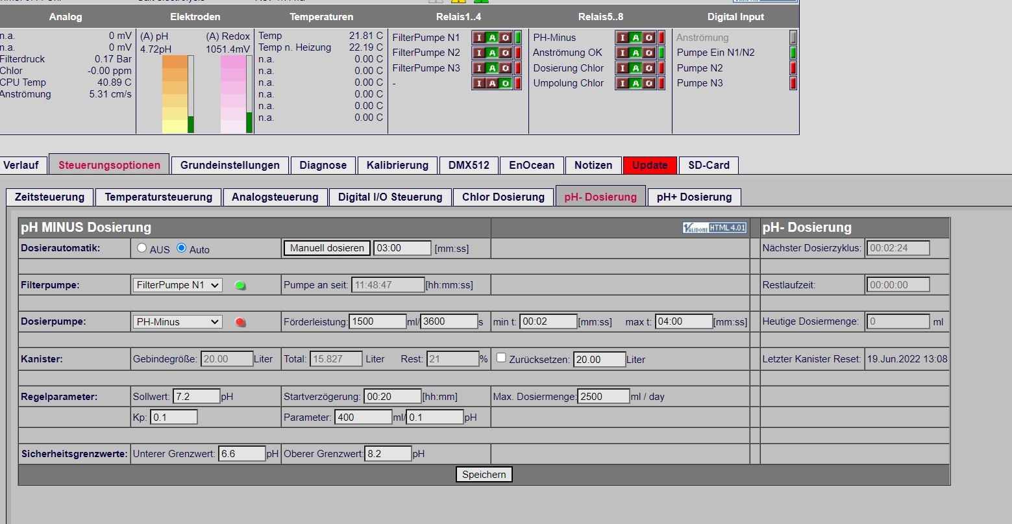Click the Max. Dosiermenge field showing 2500
The width and height of the screenshot is (1012, 524).
click(x=604, y=396)
